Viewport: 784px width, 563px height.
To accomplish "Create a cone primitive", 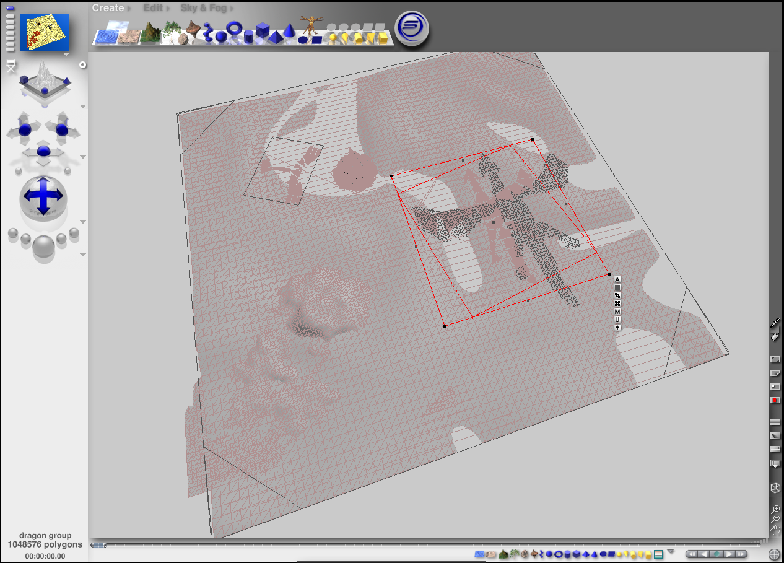I will click(x=289, y=31).
